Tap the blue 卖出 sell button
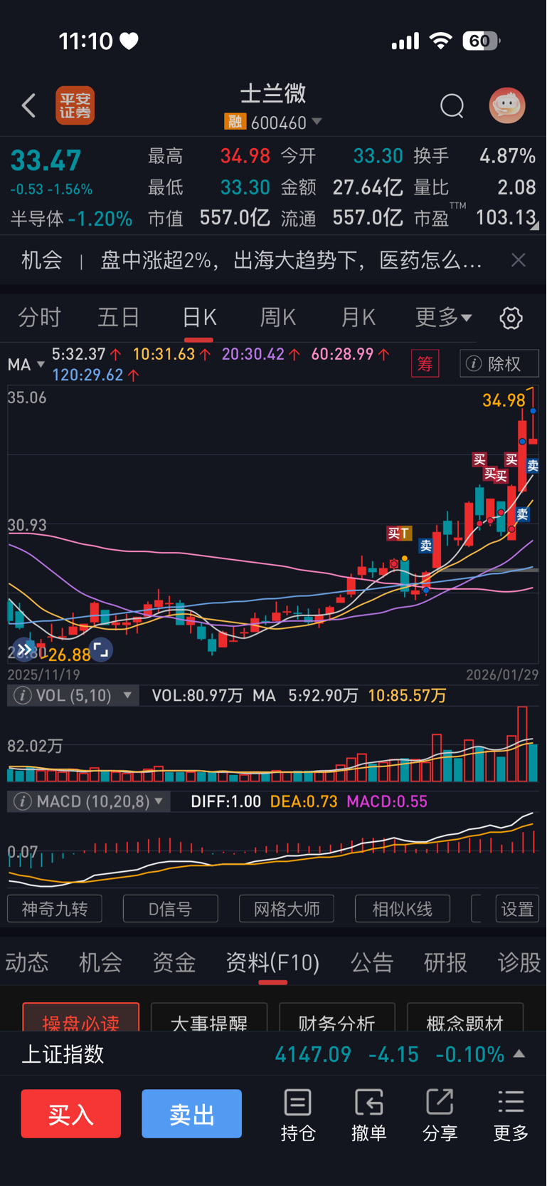This screenshot has width=547, height=1186. coord(192,1114)
